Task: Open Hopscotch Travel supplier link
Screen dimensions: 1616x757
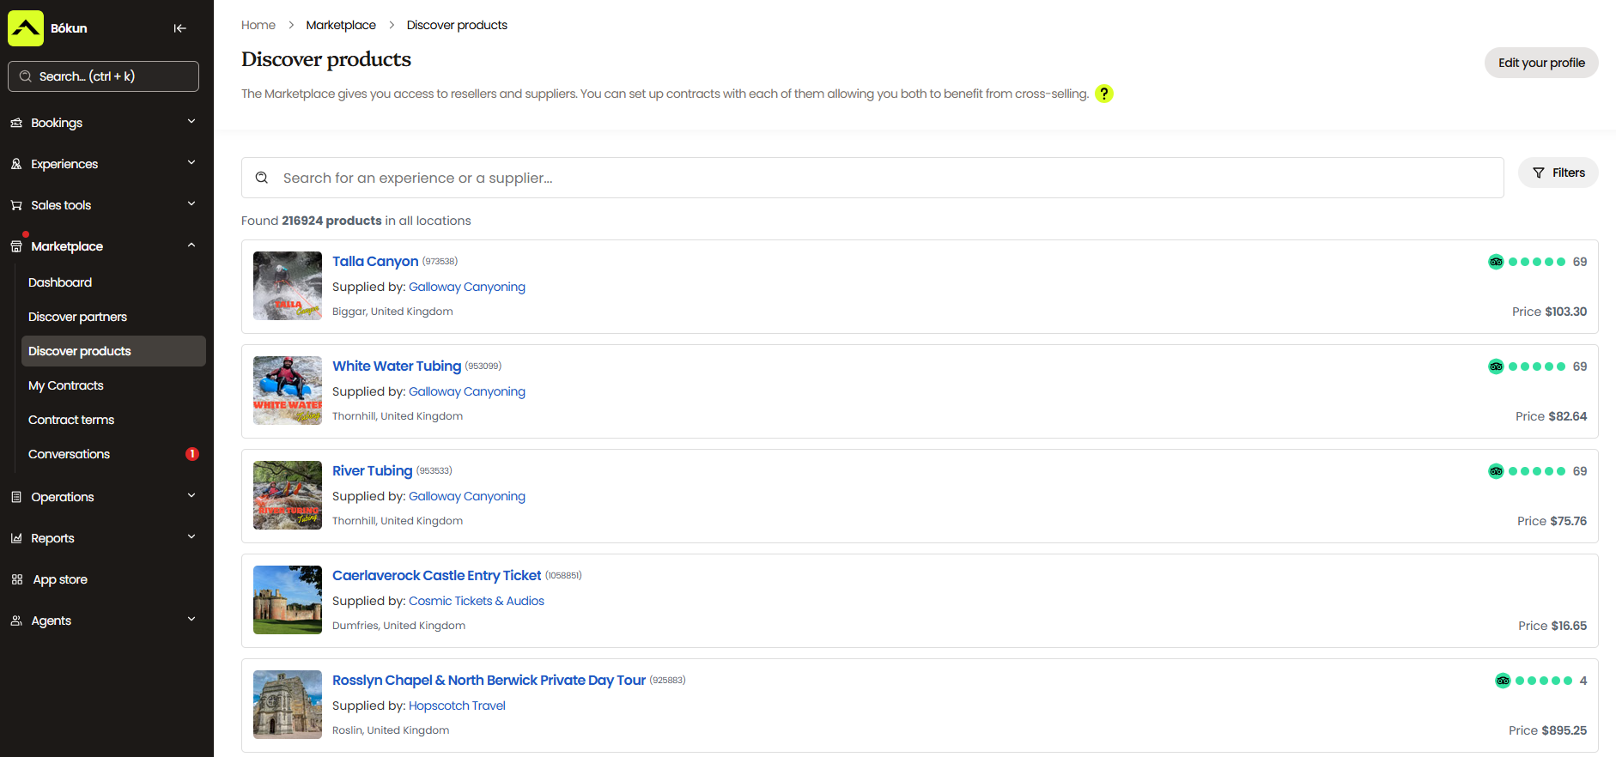Action: 457,706
